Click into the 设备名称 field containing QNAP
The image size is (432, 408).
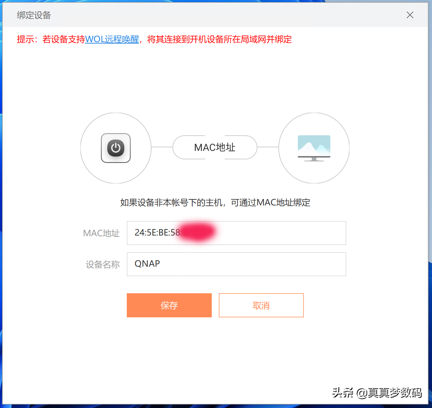(248, 264)
